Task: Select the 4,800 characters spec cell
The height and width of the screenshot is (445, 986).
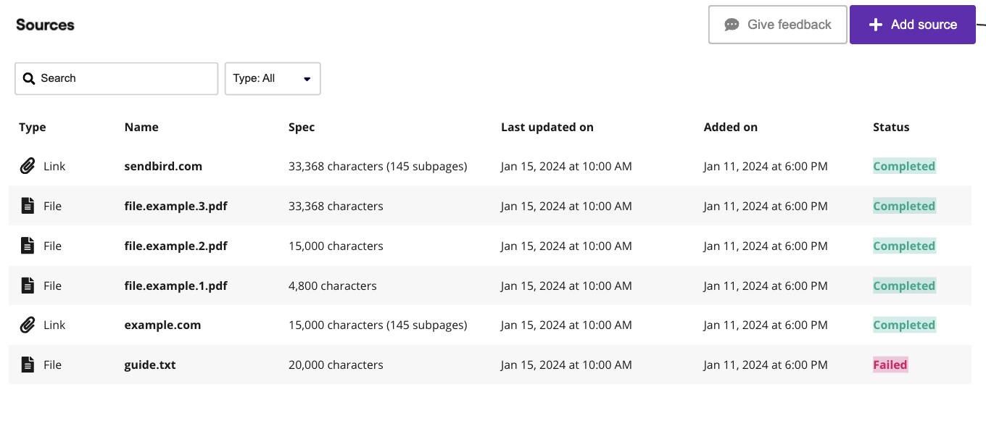Action: tap(333, 286)
